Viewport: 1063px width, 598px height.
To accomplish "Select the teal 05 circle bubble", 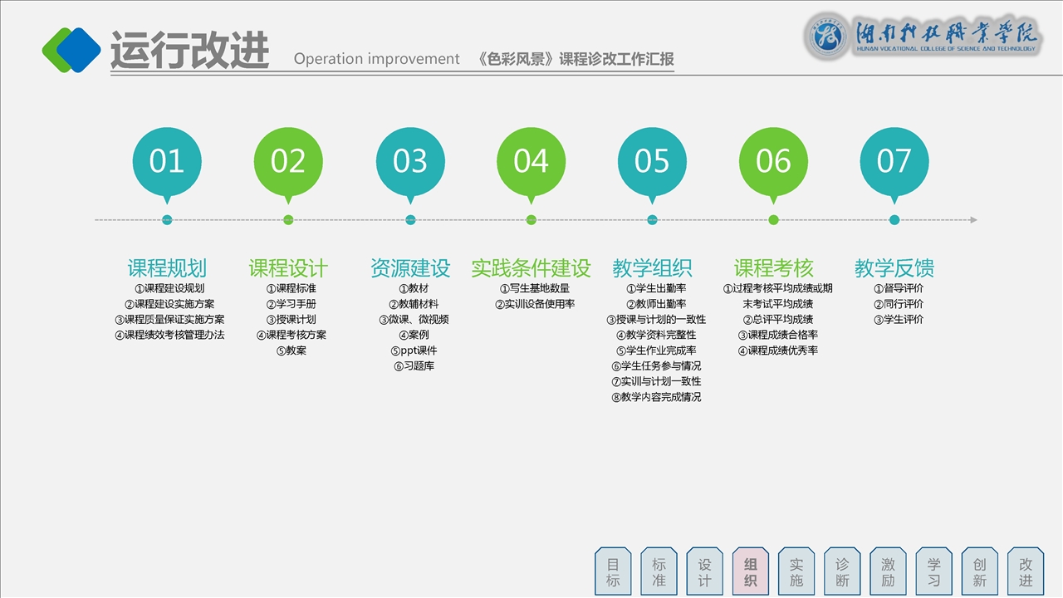I will pos(652,161).
